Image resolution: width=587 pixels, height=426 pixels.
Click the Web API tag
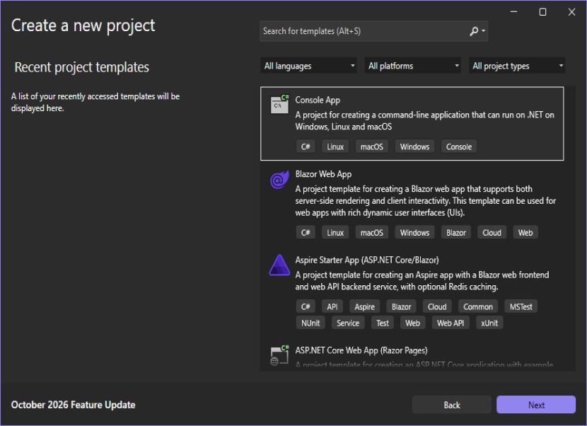451,323
